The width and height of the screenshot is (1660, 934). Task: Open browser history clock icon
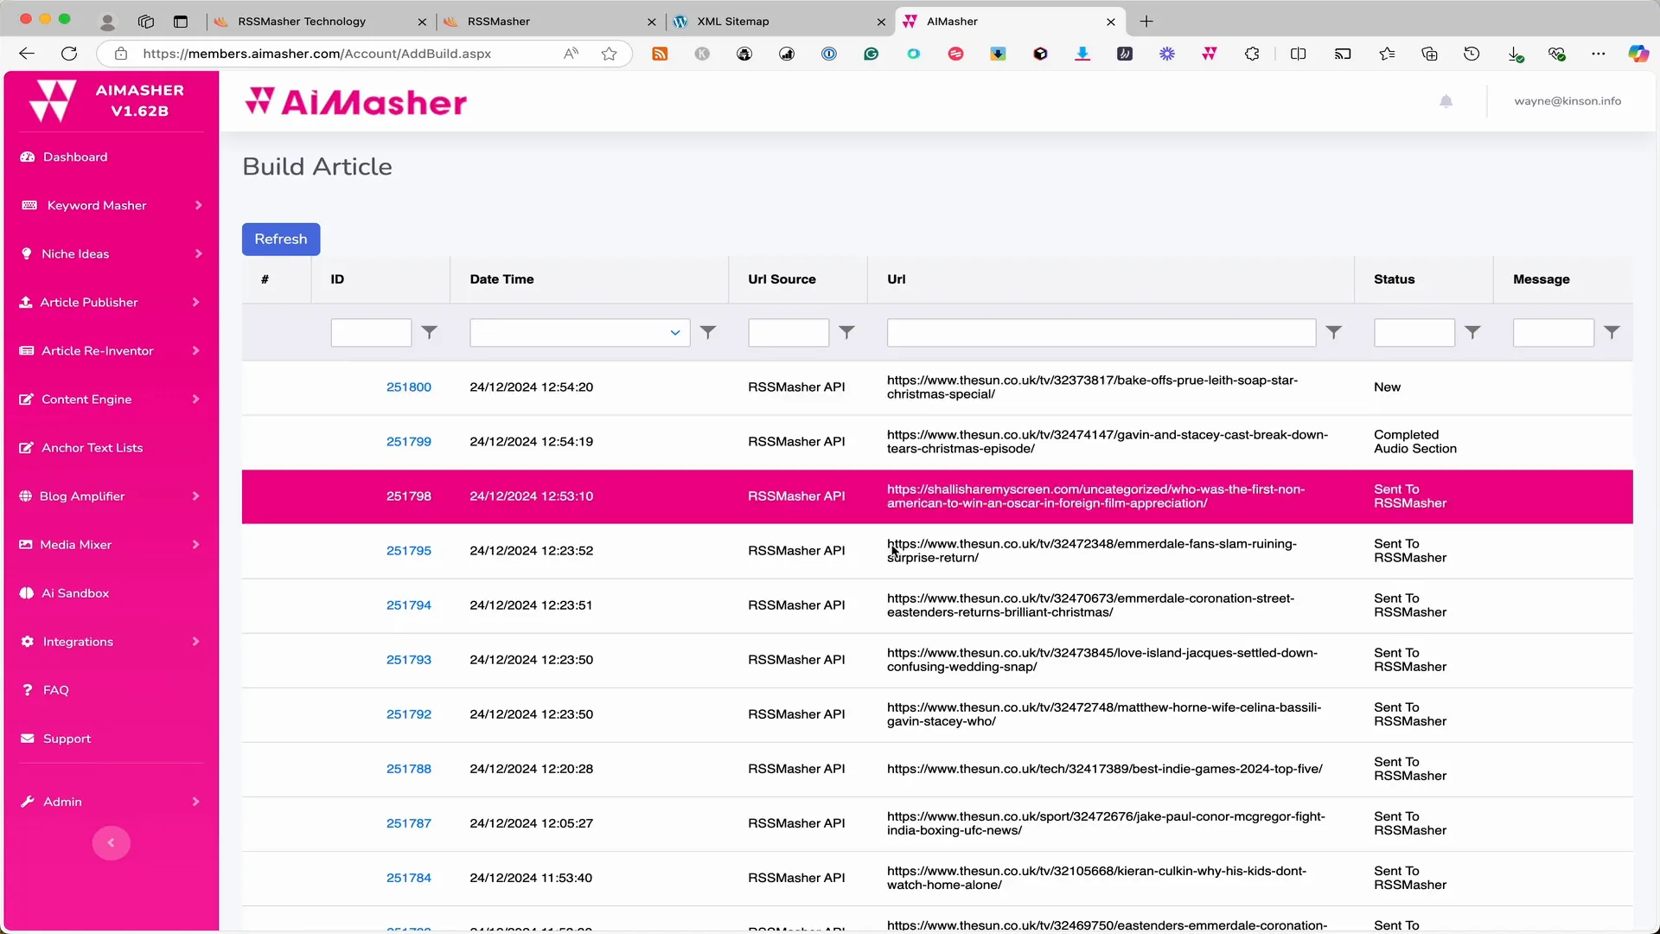click(x=1472, y=54)
